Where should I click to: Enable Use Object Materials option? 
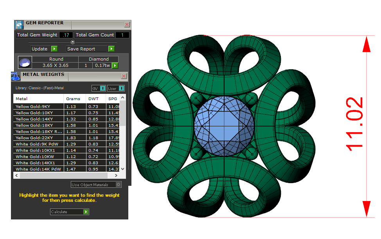[119, 185]
